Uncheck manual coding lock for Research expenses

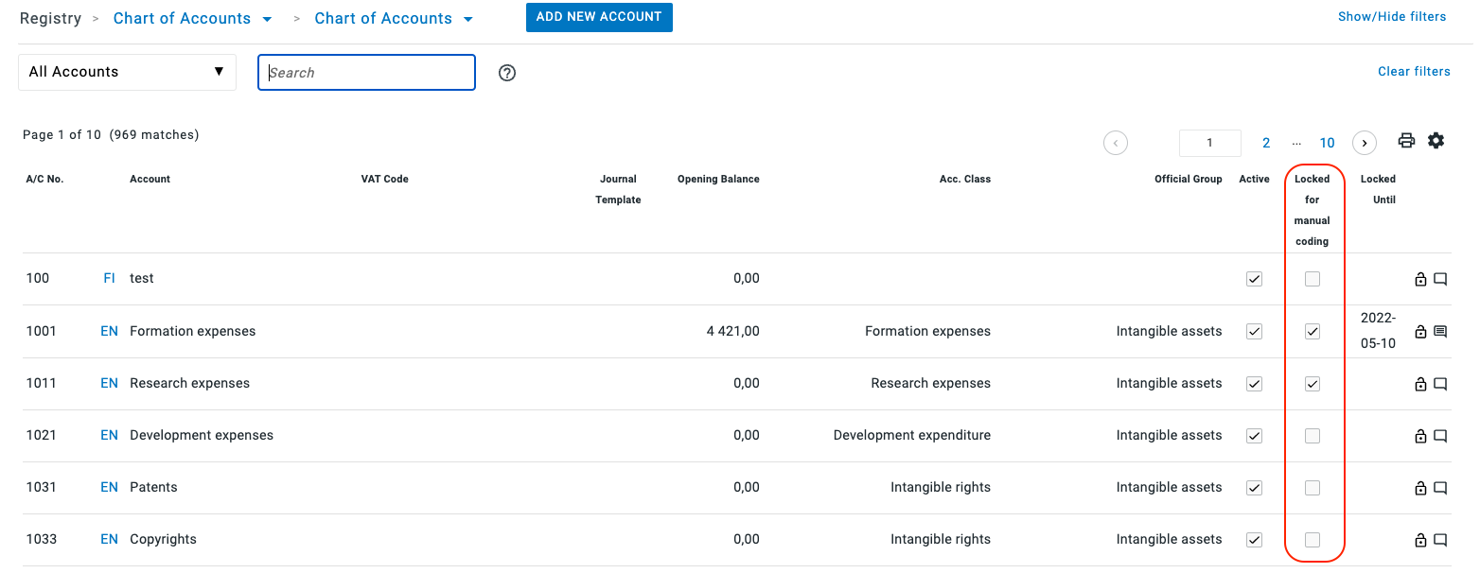coord(1312,384)
